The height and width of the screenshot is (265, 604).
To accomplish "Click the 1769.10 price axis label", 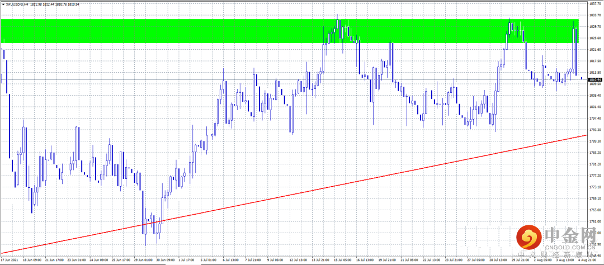I will [596, 198].
